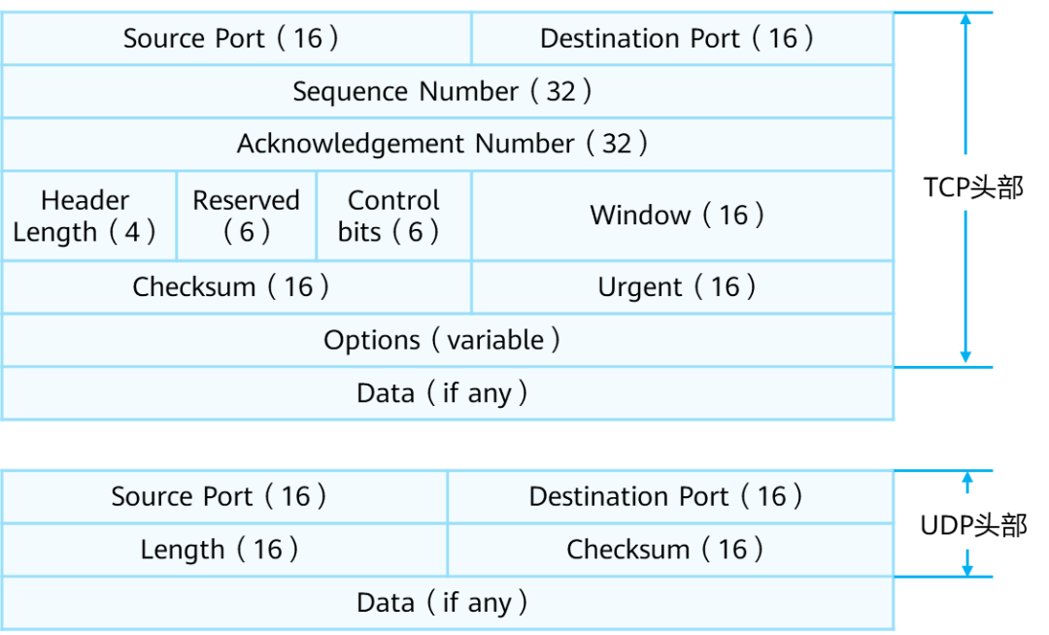This screenshot has height=635, width=1049.
Task: Click the UDP Length (16) field
Action: point(224,551)
